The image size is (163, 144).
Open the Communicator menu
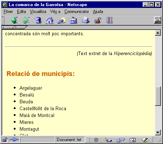pos(76,12)
